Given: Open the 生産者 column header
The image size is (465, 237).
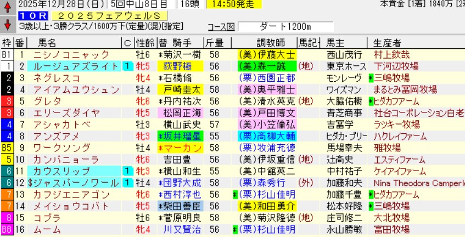Looking at the screenshot, I should coord(386,43).
